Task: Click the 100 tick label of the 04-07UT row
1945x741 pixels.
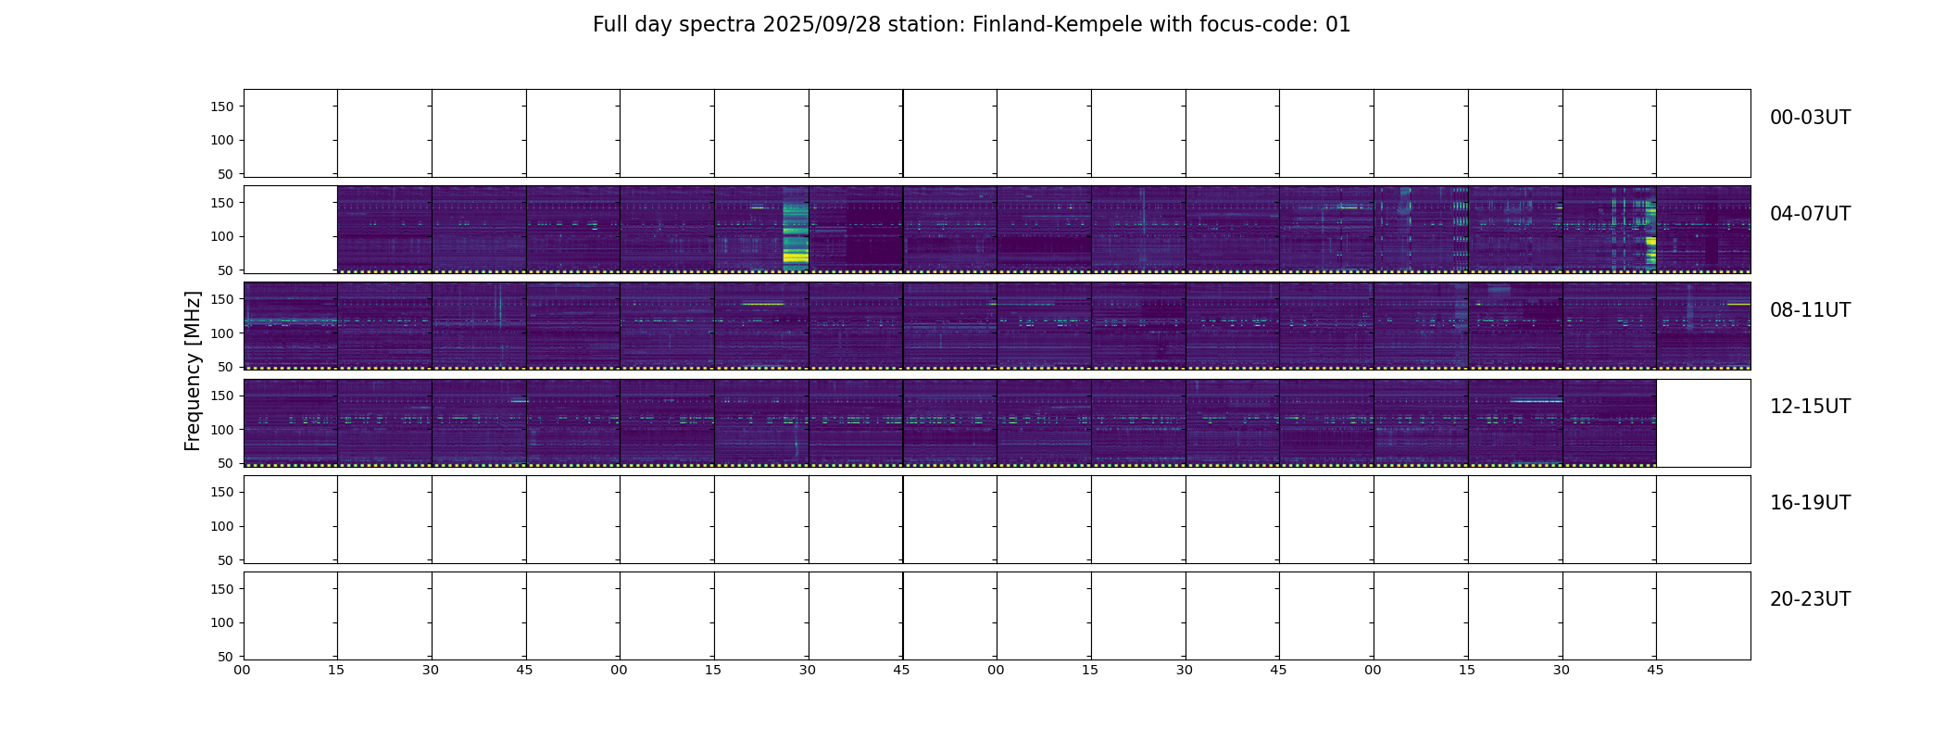Action: 222,236
